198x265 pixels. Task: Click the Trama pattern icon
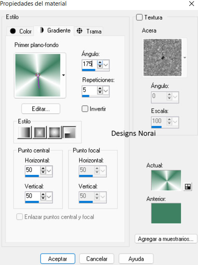(x=79, y=31)
